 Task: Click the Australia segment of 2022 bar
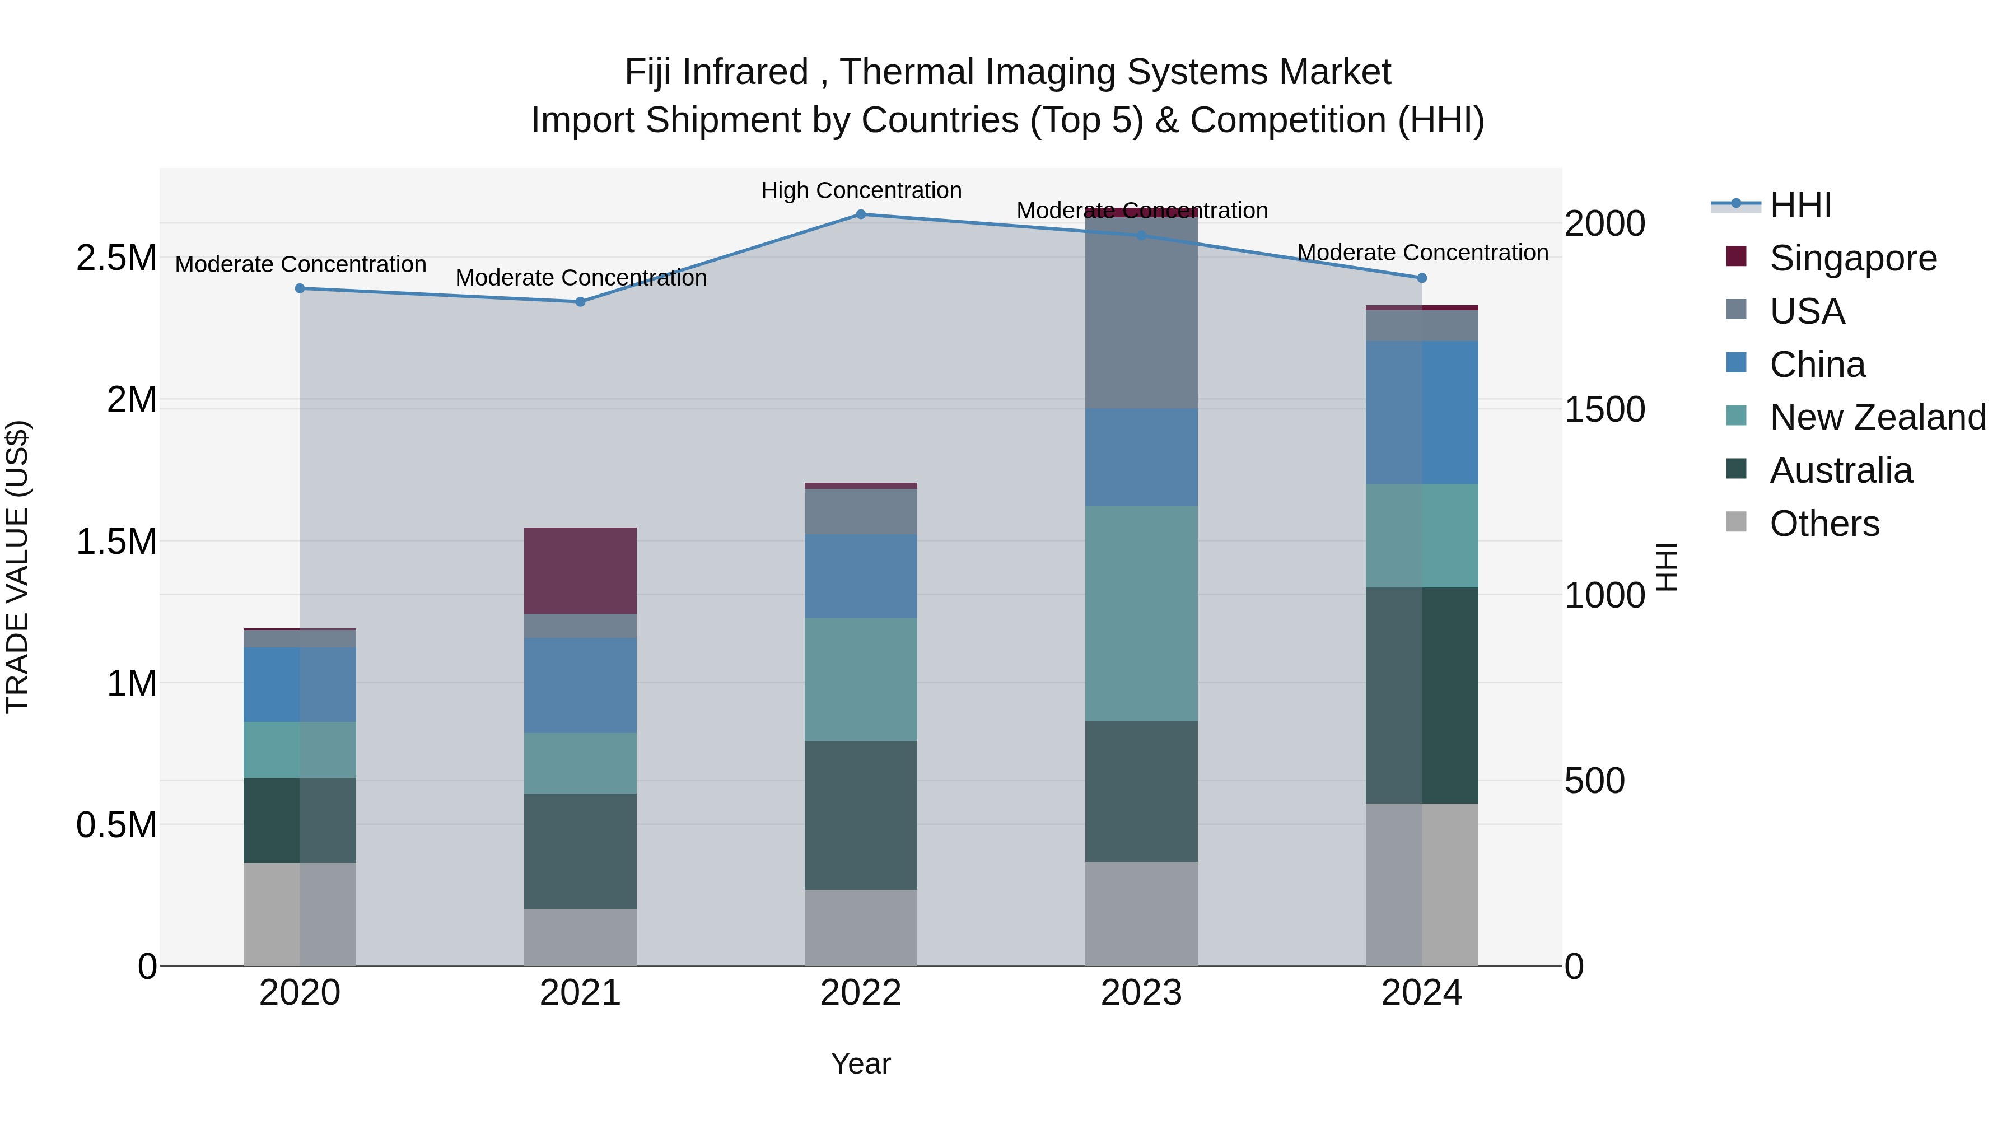(860, 815)
